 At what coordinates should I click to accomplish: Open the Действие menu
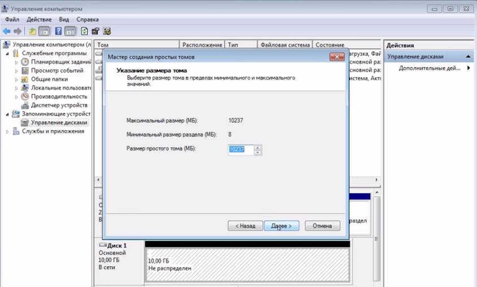(x=39, y=19)
